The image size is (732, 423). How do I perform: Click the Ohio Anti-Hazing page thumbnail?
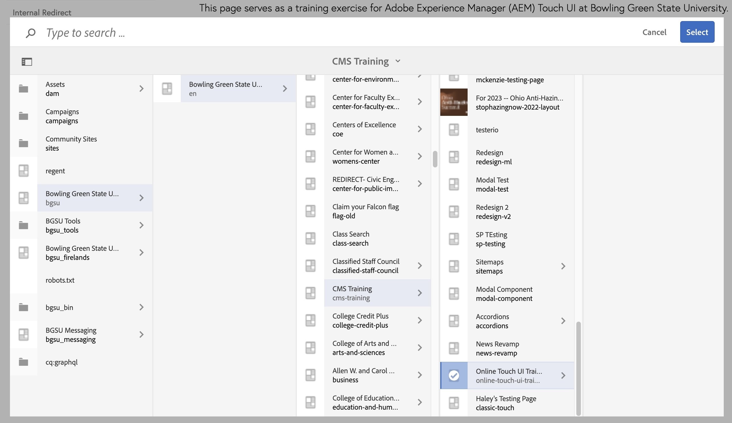click(x=454, y=102)
